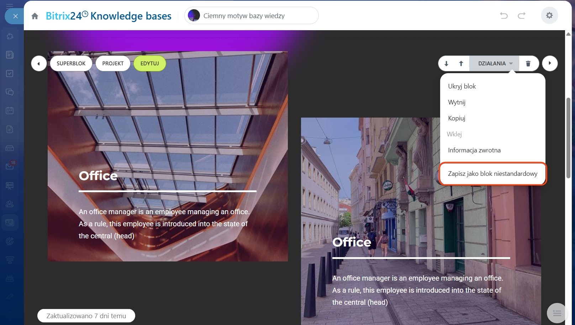Click the SUPERBLOK button

(x=71, y=64)
